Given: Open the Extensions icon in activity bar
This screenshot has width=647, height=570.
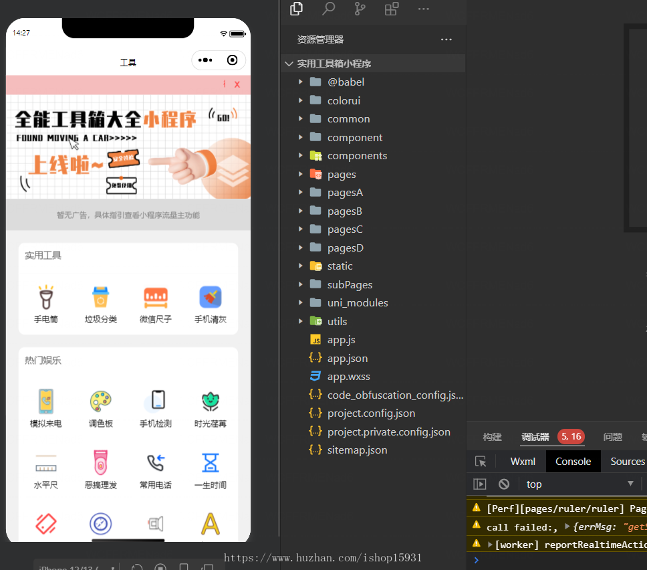Looking at the screenshot, I should 392,9.
